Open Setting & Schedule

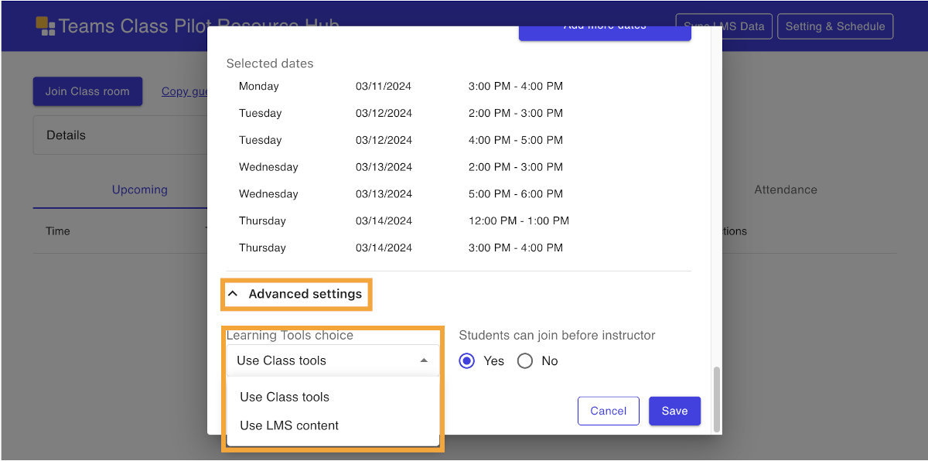tap(834, 26)
